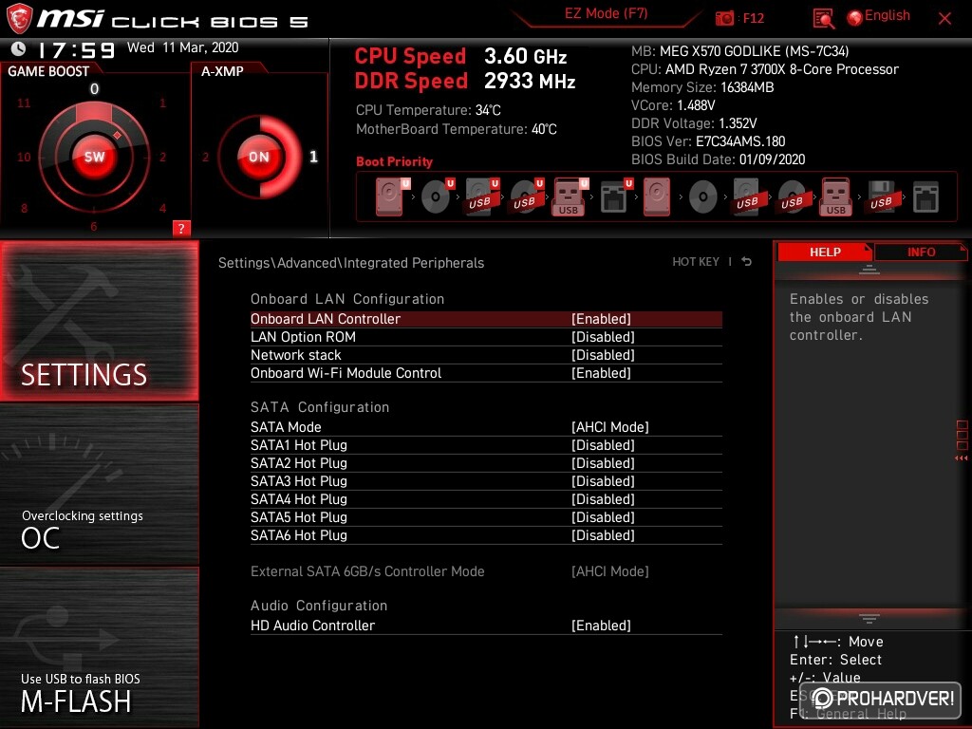Viewport: 972px width, 729px height.
Task: Change the LAN Option ROM Disabled value
Action: (603, 337)
